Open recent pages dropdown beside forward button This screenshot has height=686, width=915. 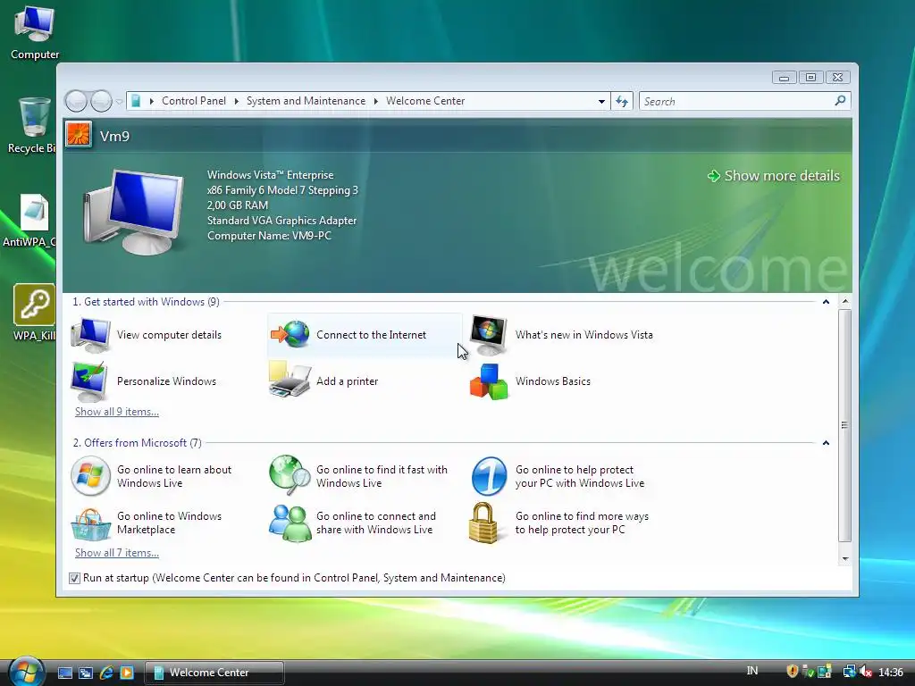[119, 102]
